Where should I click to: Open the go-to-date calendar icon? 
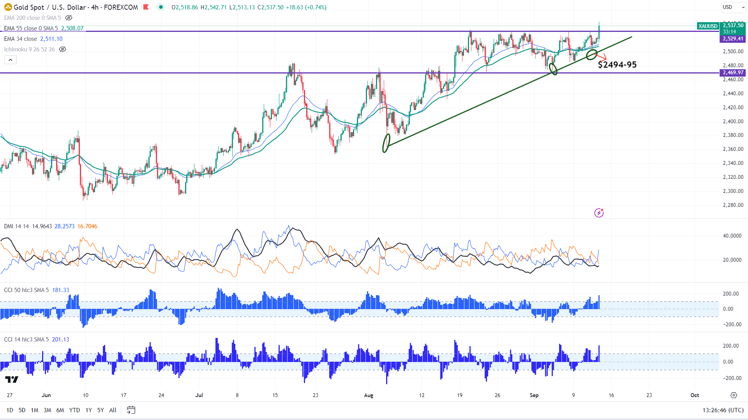pyautogui.click(x=131, y=410)
